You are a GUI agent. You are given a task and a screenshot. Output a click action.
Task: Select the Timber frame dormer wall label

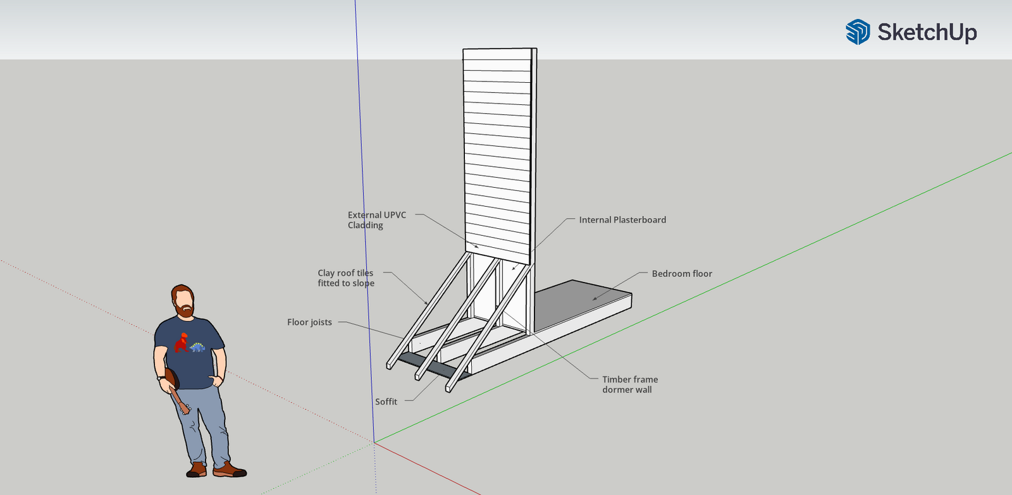[x=630, y=384]
